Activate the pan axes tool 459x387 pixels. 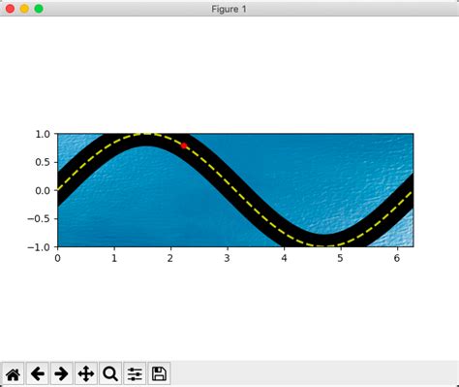click(x=86, y=374)
